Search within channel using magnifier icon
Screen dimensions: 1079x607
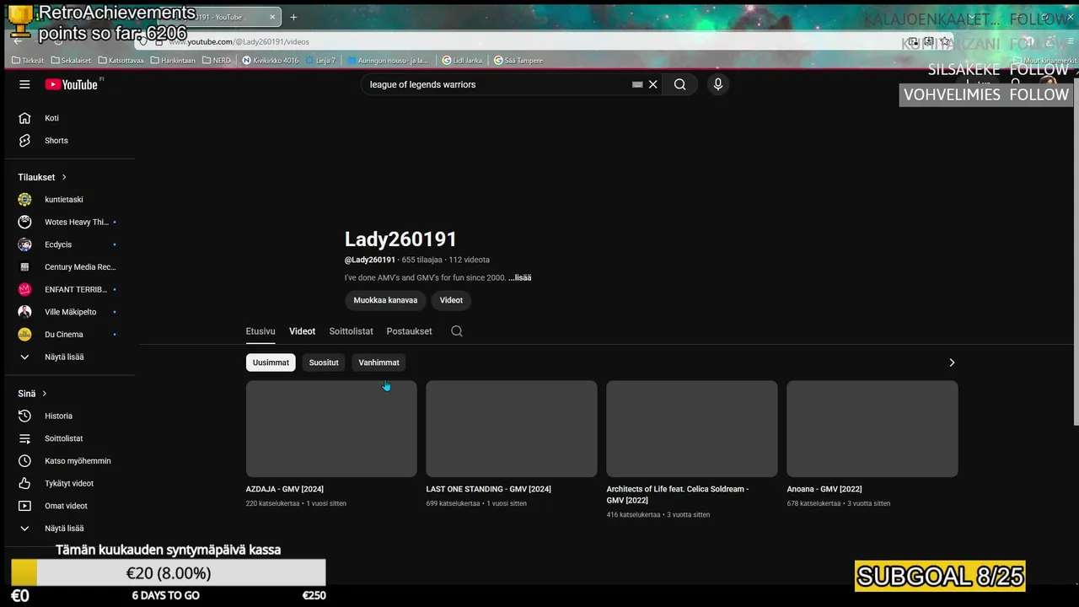coord(457,331)
